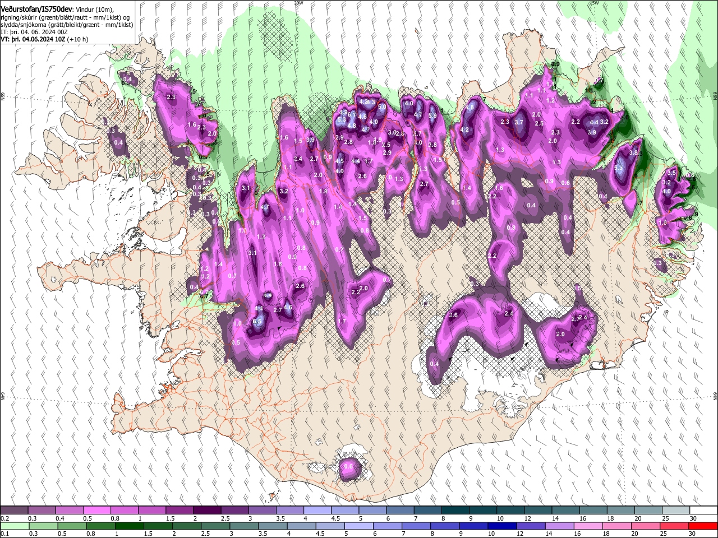Click the 'Veðurstofan/IS750dev' title text
Viewport: 718px width, 538px height.
point(36,9)
